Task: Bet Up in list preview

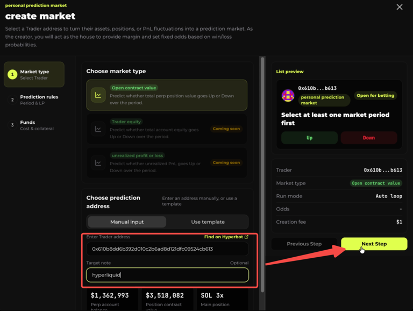Action: (x=309, y=138)
